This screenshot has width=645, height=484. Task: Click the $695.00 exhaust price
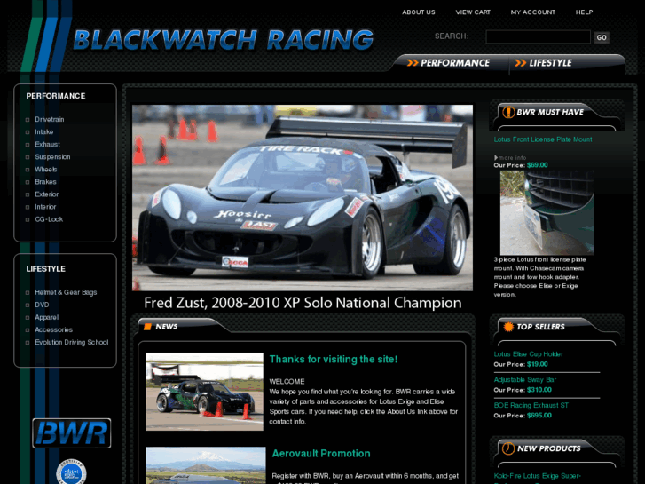539,416
